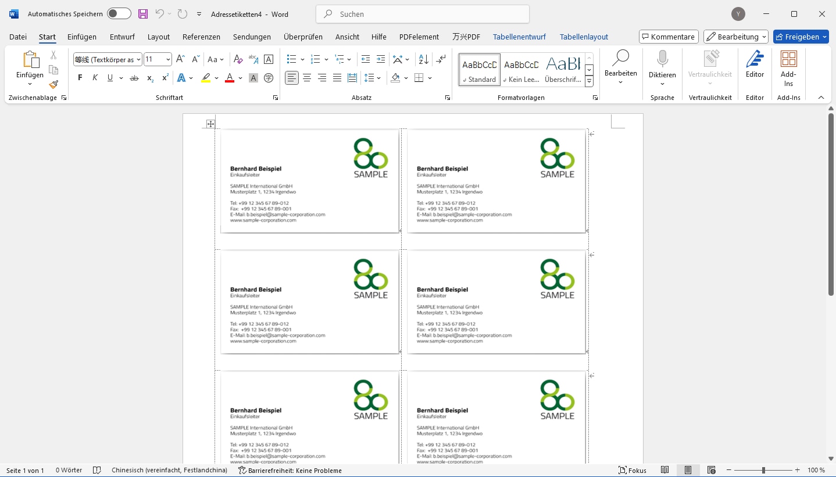Screen dimensions: 836x477
Task: Switch to the Sendungen tab
Action: (x=252, y=37)
